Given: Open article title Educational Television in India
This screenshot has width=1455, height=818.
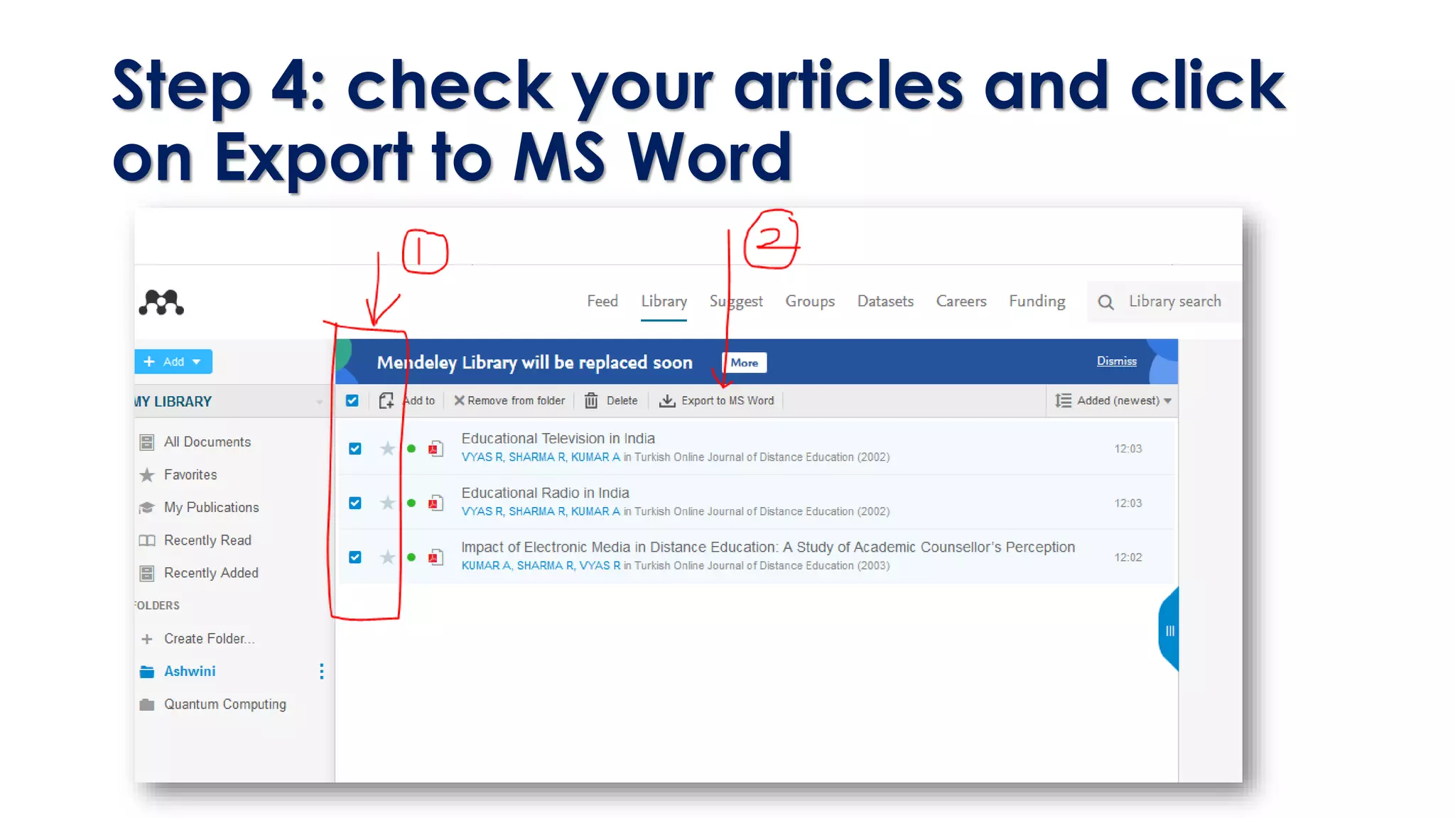Looking at the screenshot, I should (x=558, y=438).
